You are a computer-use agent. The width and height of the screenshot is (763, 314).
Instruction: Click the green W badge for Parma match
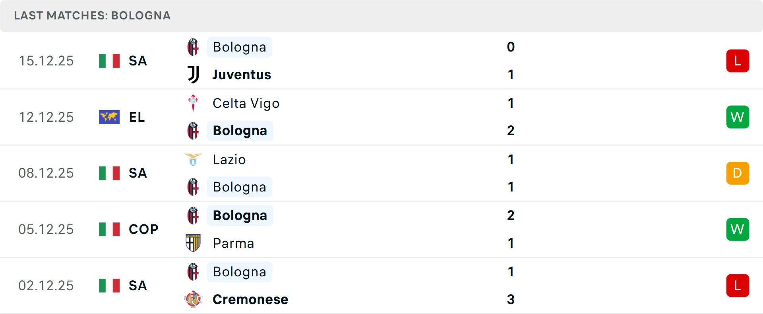tap(738, 229)
